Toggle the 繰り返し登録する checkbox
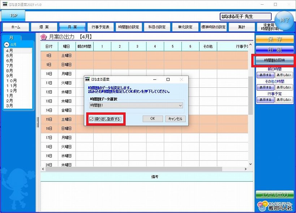The image size is (296, 213). [x=91, y=119]
